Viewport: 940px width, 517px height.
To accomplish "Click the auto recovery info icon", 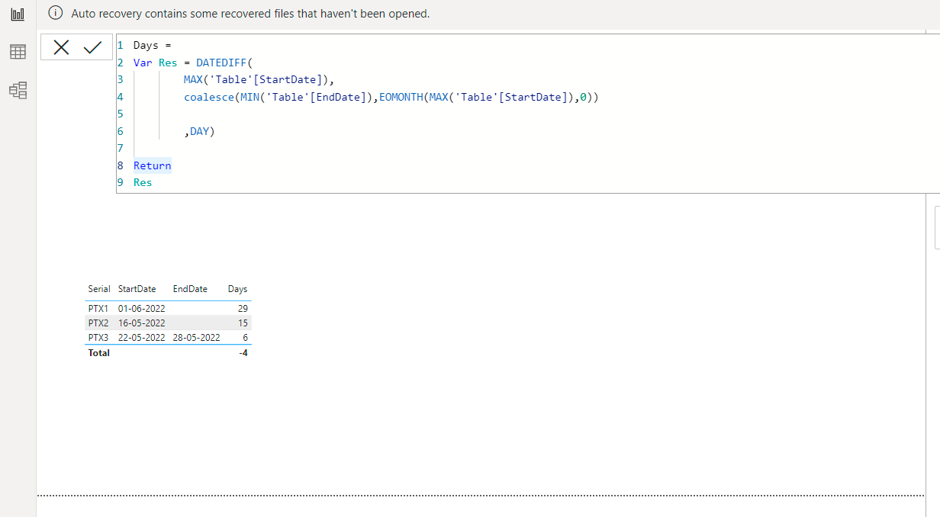I will [55, 13].
